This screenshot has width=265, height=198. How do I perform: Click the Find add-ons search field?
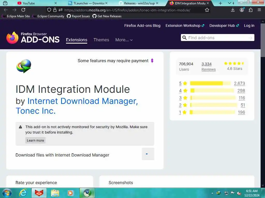[x=217, y=38]
